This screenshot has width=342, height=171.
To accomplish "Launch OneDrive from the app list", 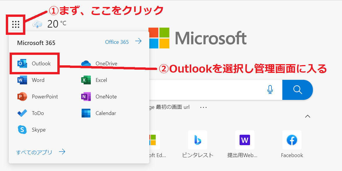I will [x=99, y=64].
